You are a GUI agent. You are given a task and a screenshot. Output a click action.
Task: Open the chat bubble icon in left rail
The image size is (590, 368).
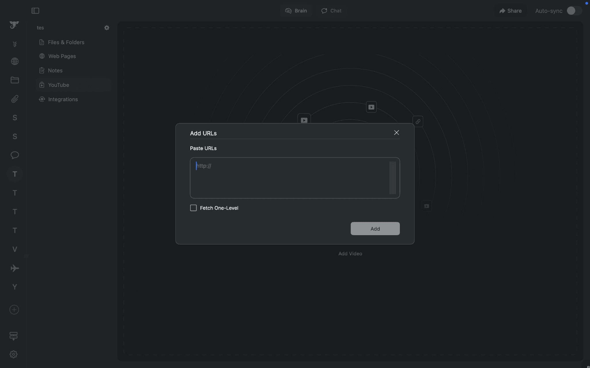pos(15,155)
